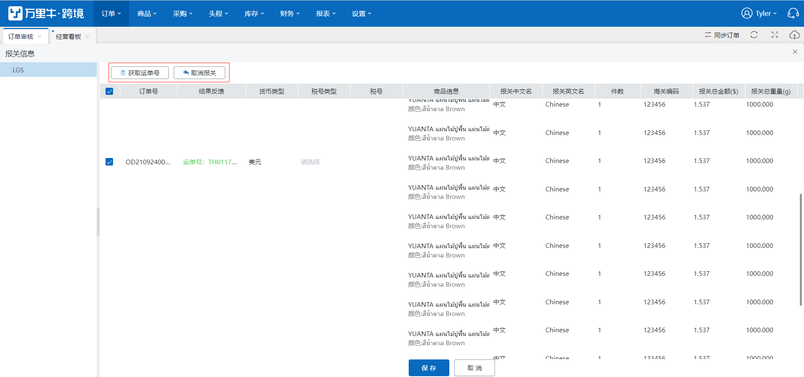This screenshot has height=377, width=804.
Task: Click the 商品信息 column header
Action: tap(446, 91)
